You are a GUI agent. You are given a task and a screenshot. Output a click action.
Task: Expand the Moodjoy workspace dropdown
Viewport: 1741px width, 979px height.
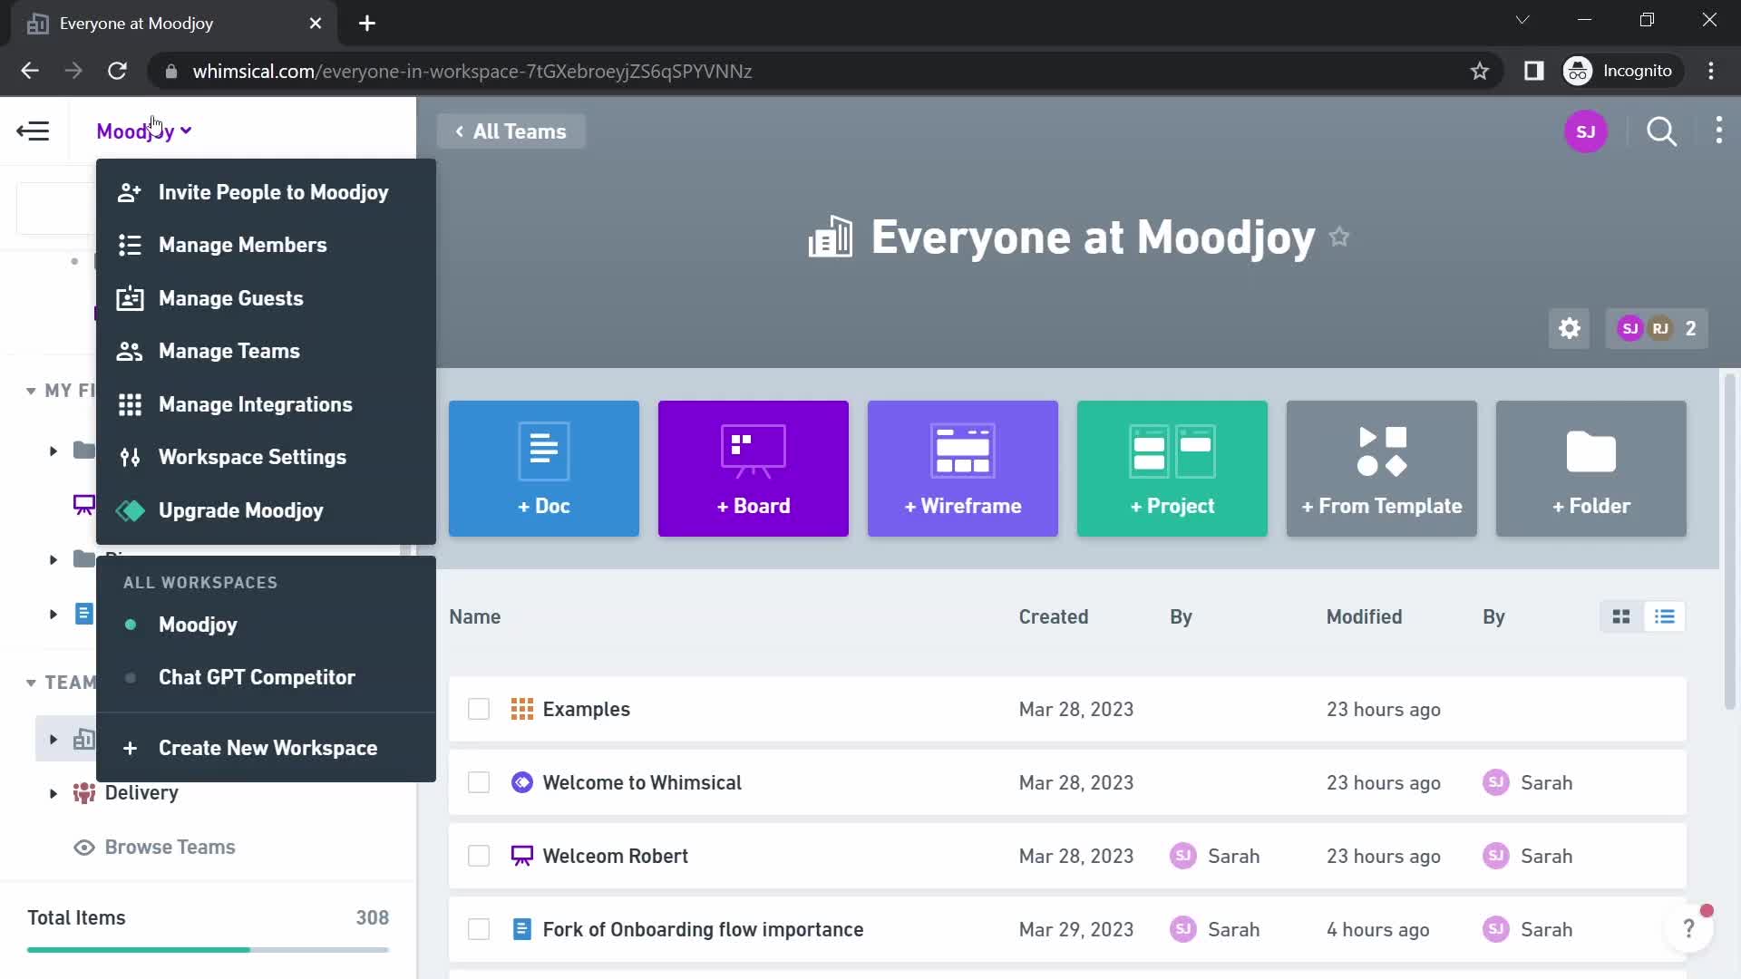coord(143,131)
